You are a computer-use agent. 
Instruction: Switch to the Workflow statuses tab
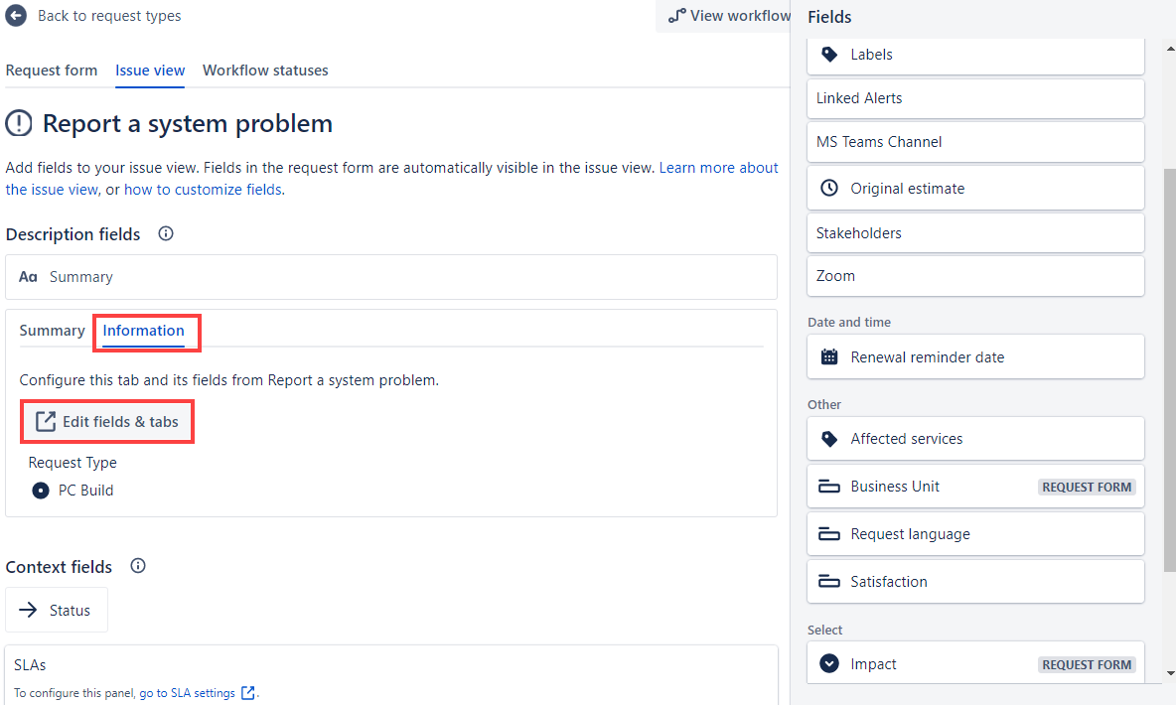point(265,70)
